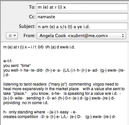Place cursor in the Subject field
Image resolution: width=129 pixels, height=125 pixels.
[x=82, y=27]
